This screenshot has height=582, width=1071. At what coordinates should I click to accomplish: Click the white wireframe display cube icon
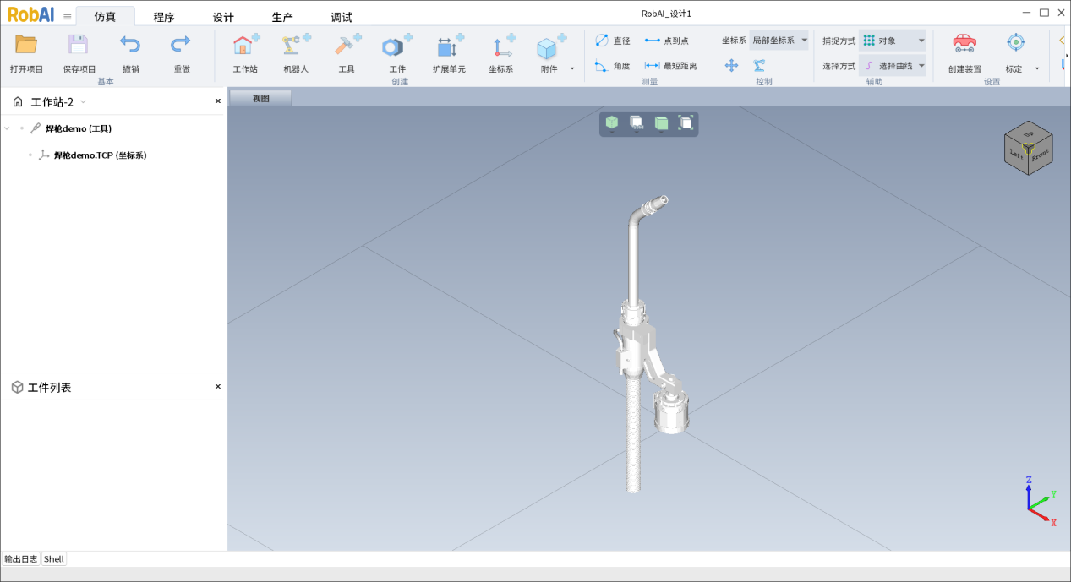click(x=637, y=123)
